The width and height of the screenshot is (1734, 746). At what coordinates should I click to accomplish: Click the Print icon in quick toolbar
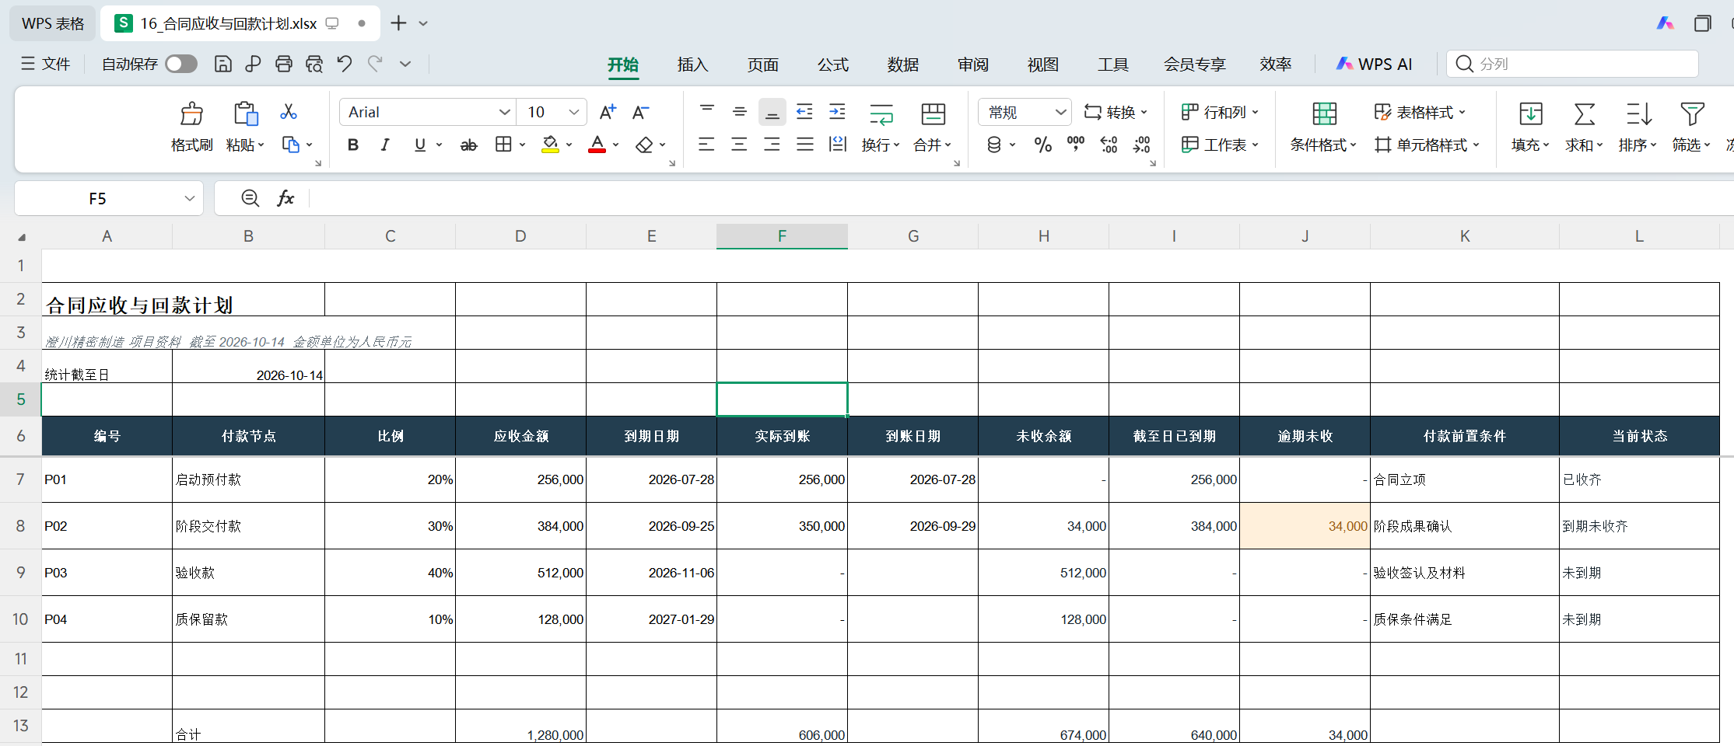pyautogui.click(x=283, y=64)
